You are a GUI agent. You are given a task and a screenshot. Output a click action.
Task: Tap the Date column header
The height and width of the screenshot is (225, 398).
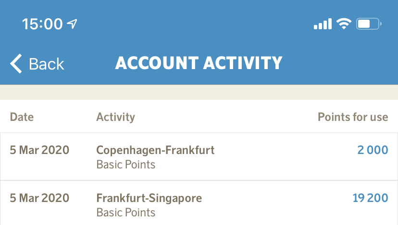(x=22, y=117)
